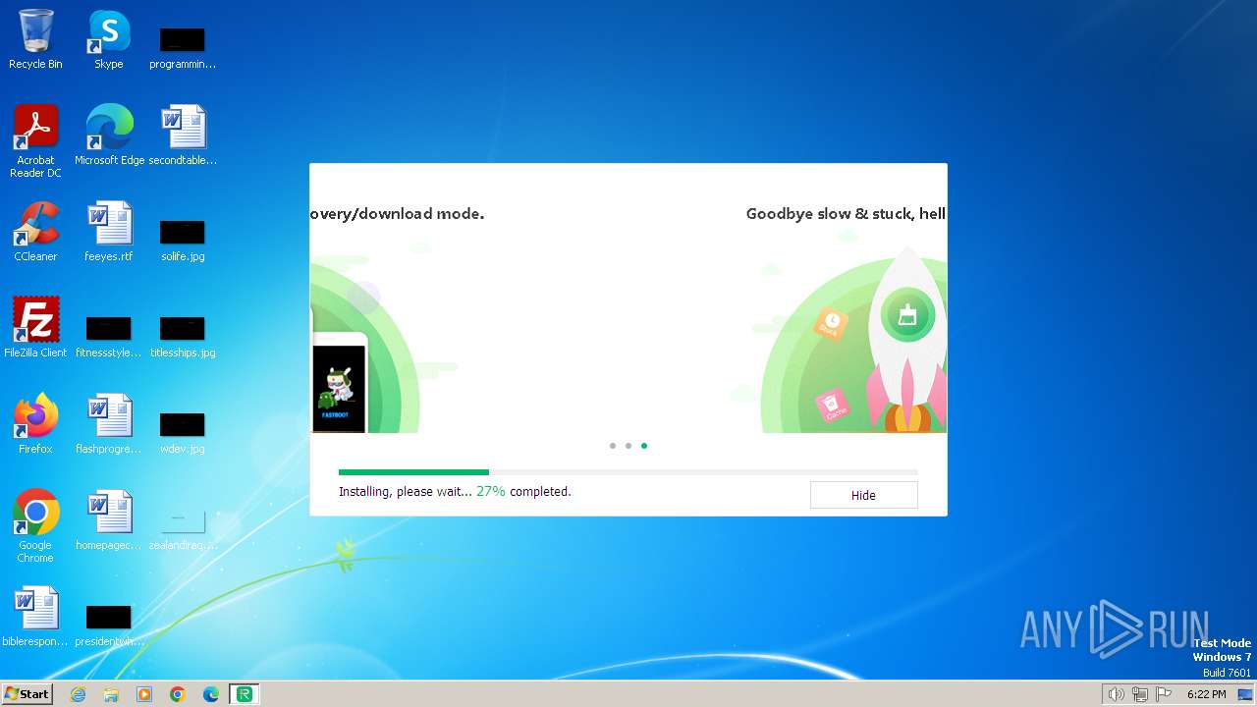
Task: Select the fitnessstyle file icon
Action: tap(109, 335)
